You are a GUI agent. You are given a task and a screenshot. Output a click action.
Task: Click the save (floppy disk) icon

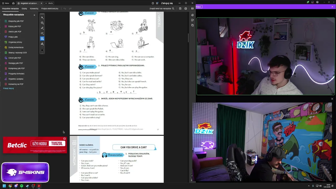coord(180,8)
